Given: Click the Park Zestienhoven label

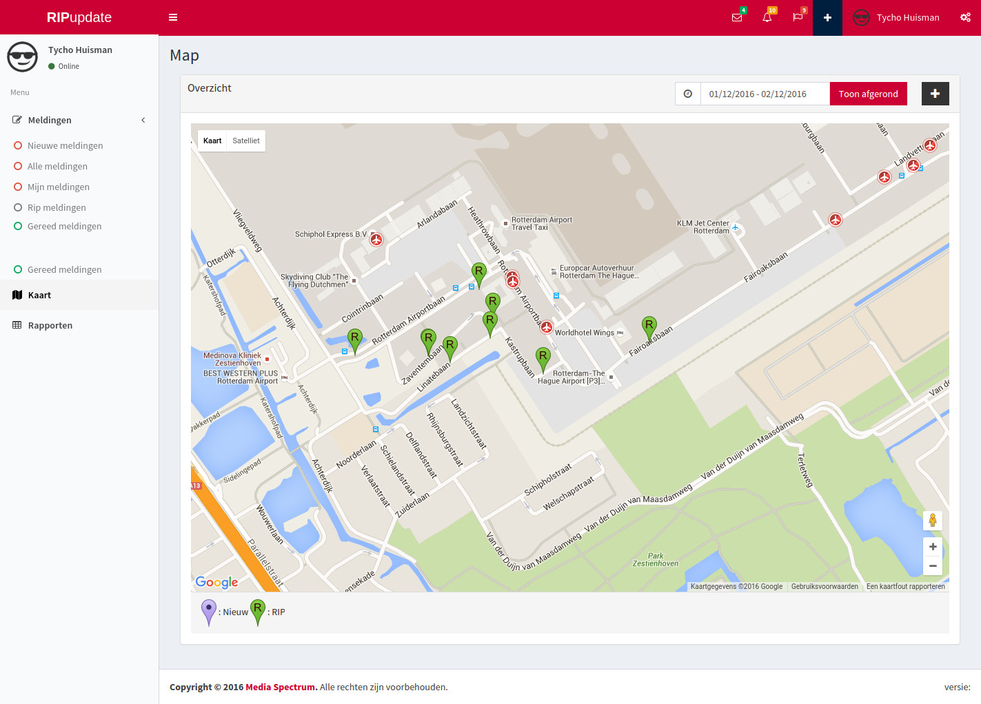Looking at the screenshot, I should 656,560.
